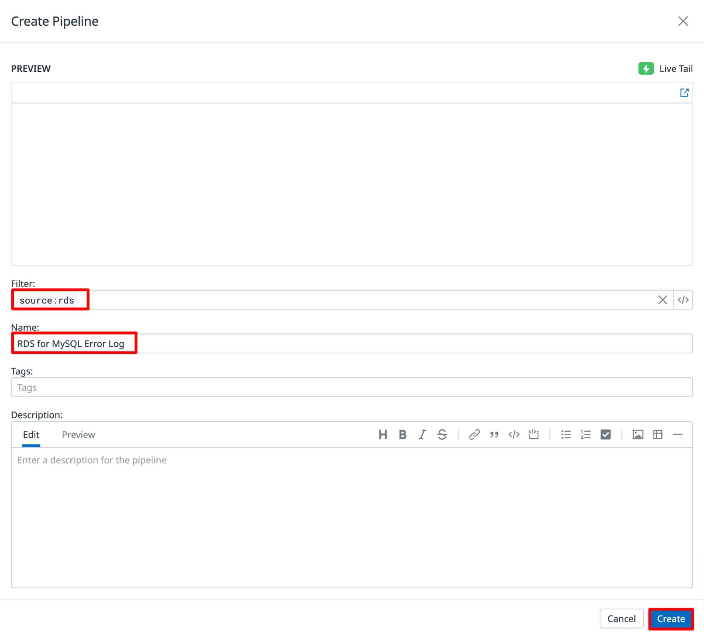The image size is (704, 636).
Task: Click the description text area
Action: [352, 517]
